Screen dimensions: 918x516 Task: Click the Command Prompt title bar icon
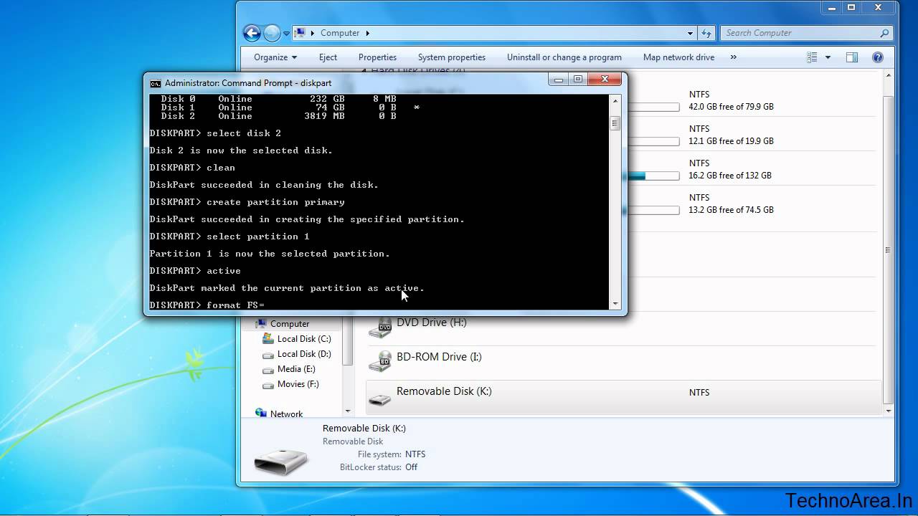pyautogui.click(x=155, y=83)
